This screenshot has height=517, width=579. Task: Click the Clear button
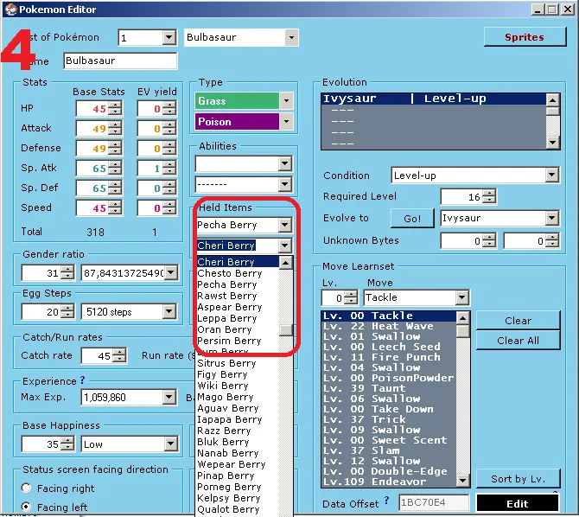518,321
